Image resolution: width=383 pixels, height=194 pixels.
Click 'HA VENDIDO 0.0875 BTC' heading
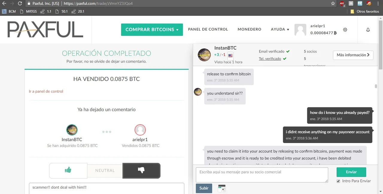(107, 79)
